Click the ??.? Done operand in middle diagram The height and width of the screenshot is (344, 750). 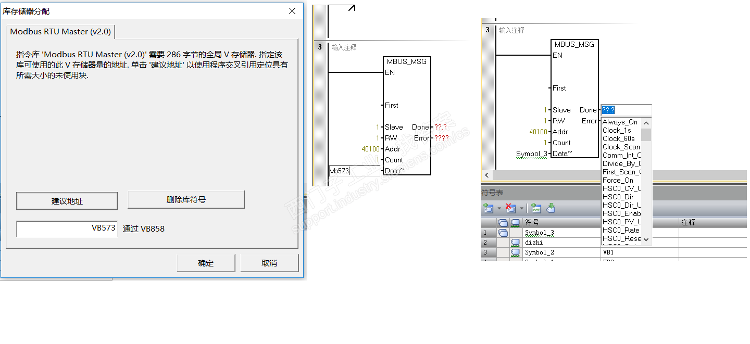coord(441,128)
